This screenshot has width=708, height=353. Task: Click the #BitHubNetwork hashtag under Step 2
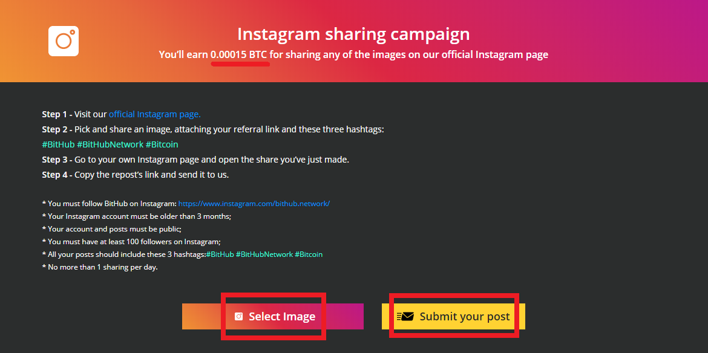(x=110, y=144)
